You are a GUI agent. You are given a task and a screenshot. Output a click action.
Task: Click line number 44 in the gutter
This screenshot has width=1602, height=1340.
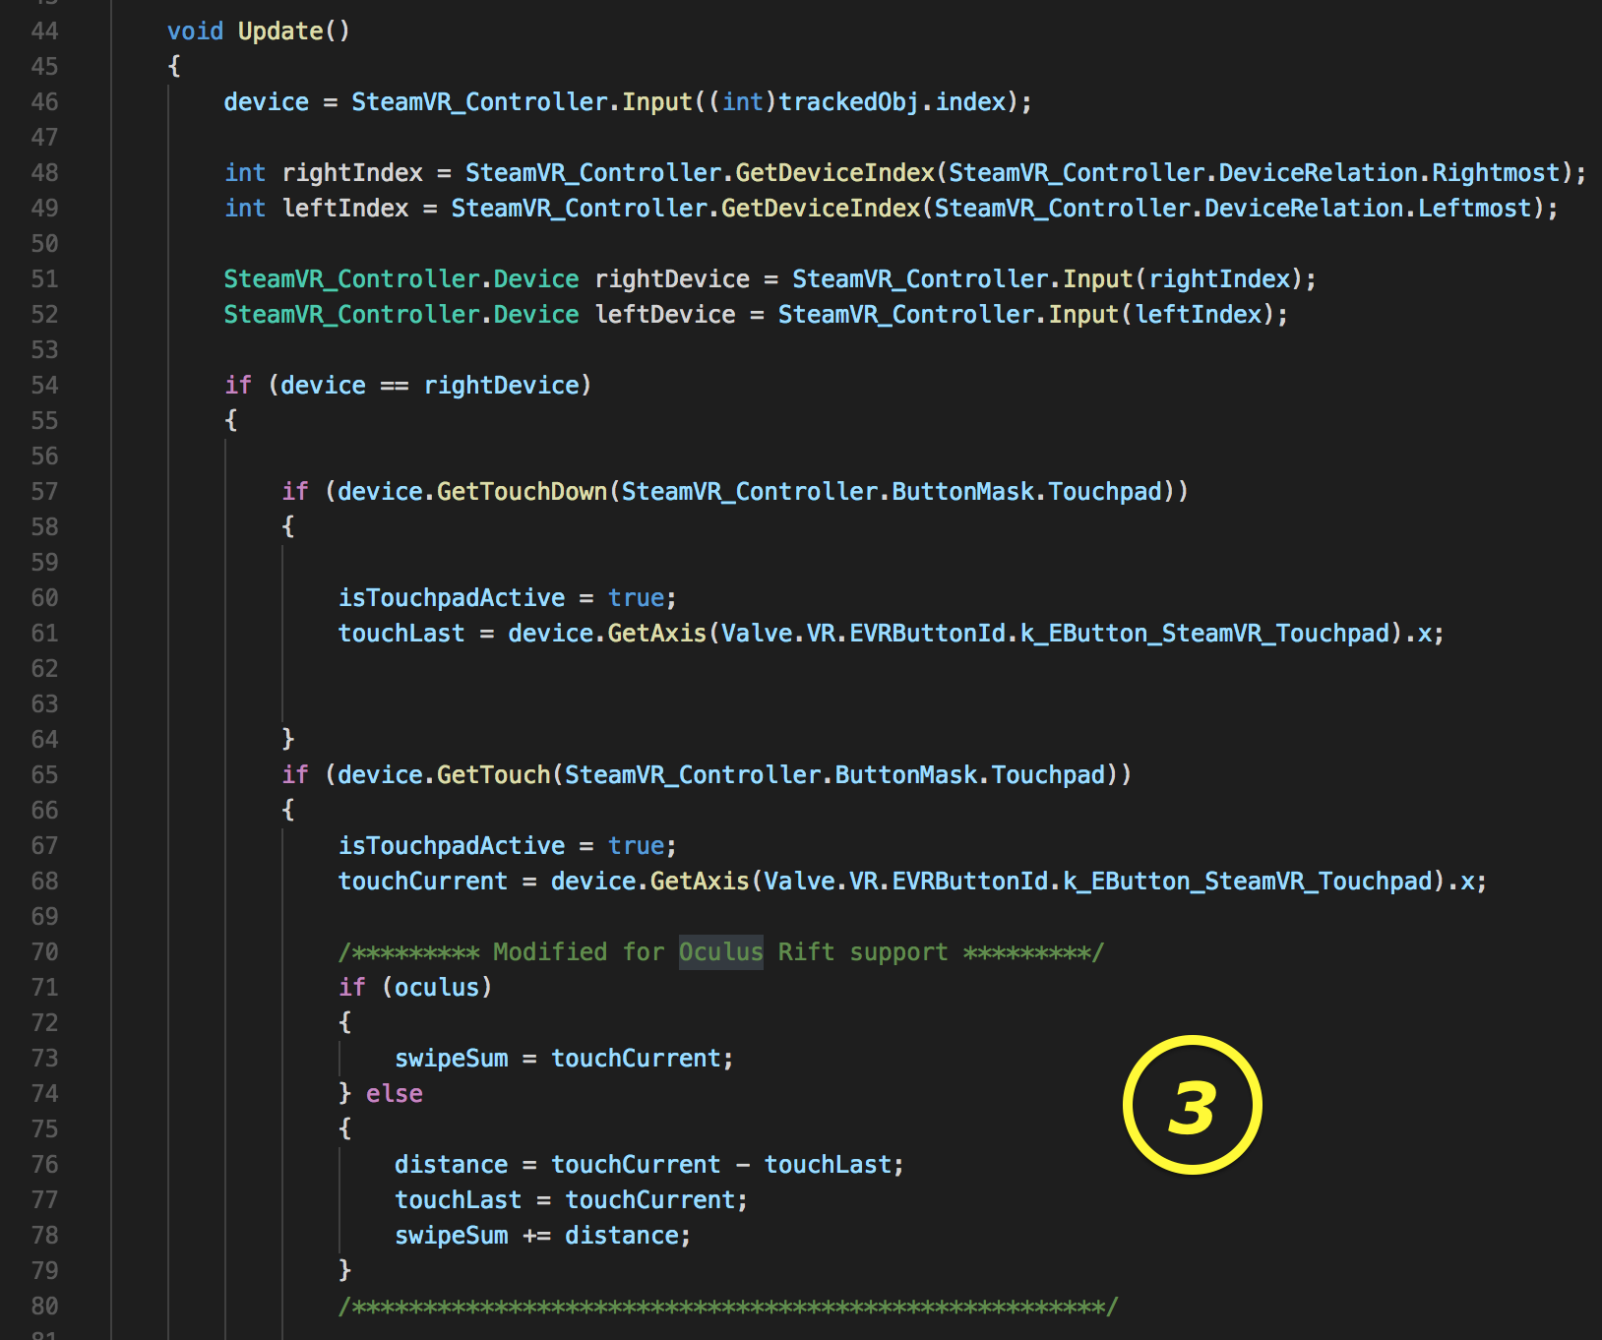(44, 31)
